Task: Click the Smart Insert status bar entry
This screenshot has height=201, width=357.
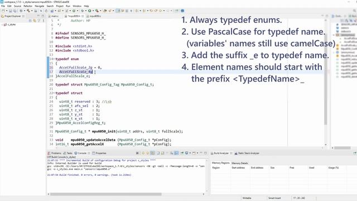Action: 274,198
